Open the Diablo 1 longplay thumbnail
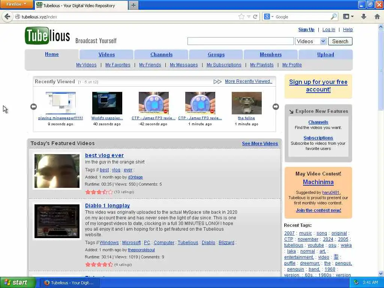The height and width of the screenshot is (288, 384). coord(57,221)
